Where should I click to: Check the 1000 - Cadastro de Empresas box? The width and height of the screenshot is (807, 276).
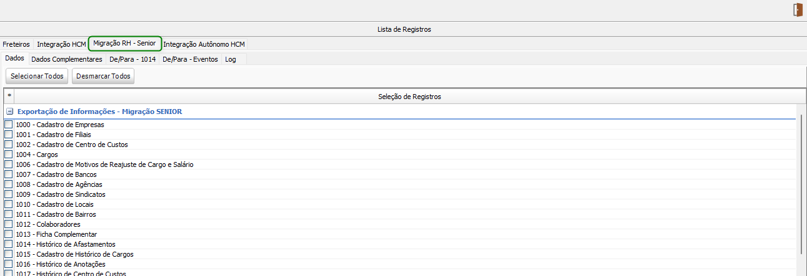pos(8,125)
